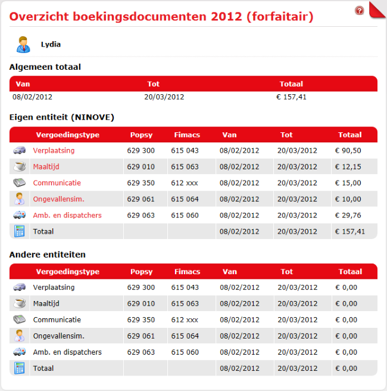The height and width of the screenshot is (391, 387).
Task: Click 20/03/2012 date under Algemeen totaal
Action: click(164, 97)
